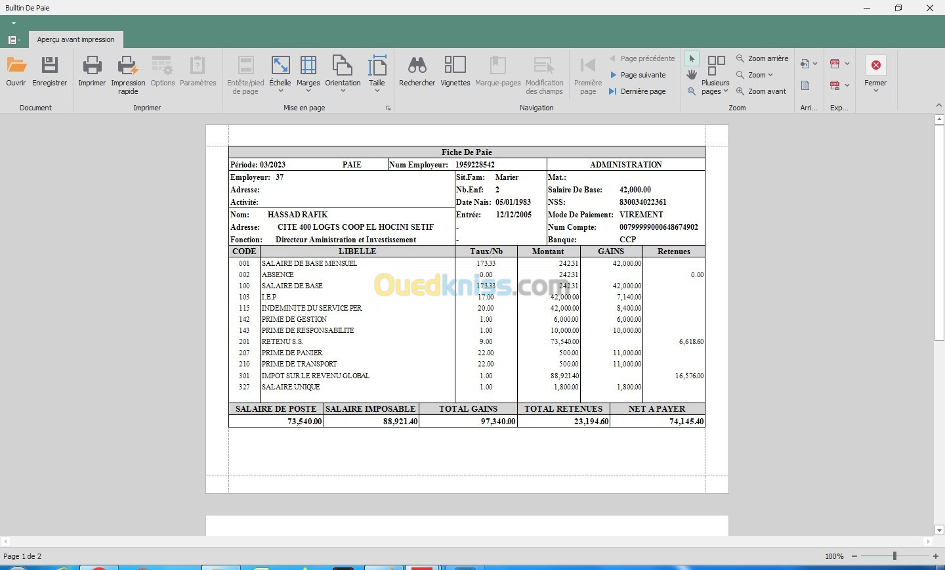Click employer number '1959228542'
This screenshot has width=945, height=570.
(475, 165)
